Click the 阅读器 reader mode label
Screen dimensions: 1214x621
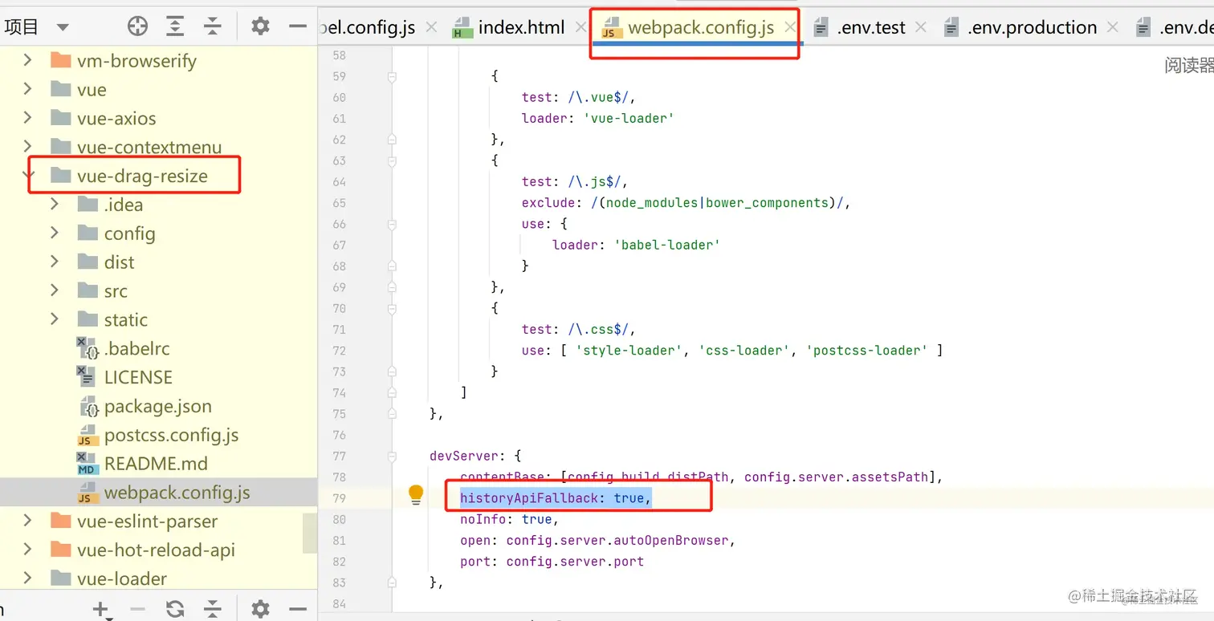point(1189,66)
